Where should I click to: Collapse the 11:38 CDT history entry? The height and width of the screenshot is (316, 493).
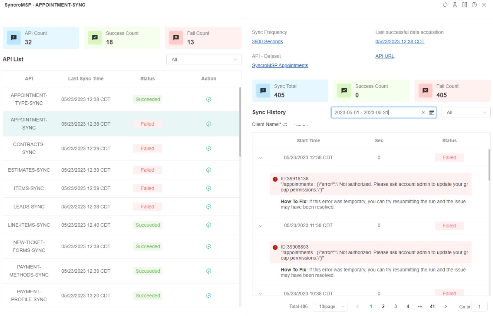pos(261,226)
